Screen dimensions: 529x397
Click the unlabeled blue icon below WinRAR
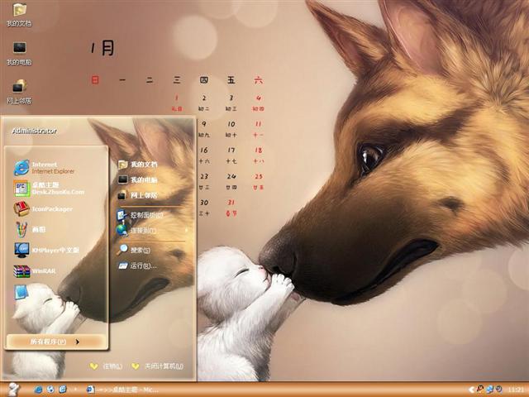click(21, 292)
